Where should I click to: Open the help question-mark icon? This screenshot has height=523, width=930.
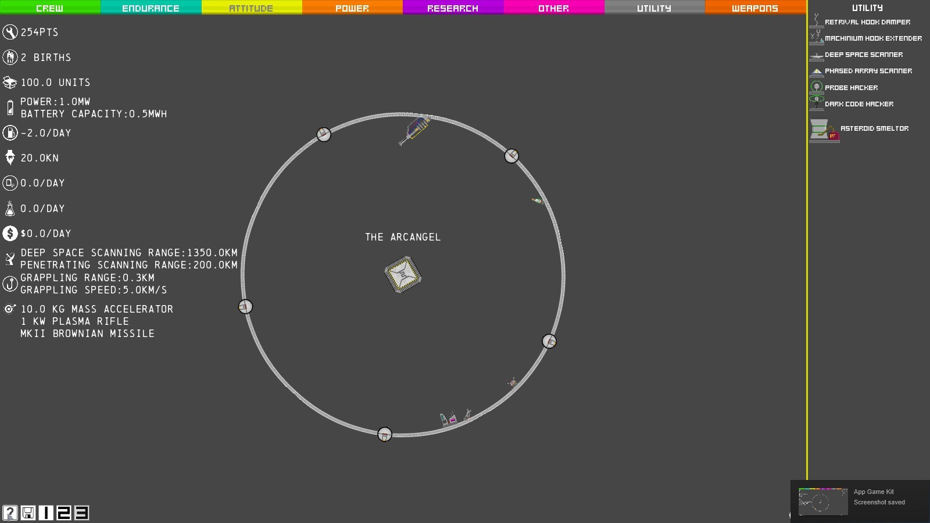[x=10, y=513]
